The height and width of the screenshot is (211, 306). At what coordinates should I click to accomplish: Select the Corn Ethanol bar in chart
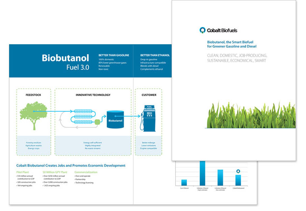(x=184, y=182)
